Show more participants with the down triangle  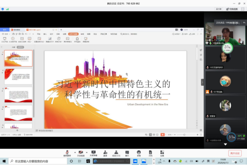click(x=226, y=144)
